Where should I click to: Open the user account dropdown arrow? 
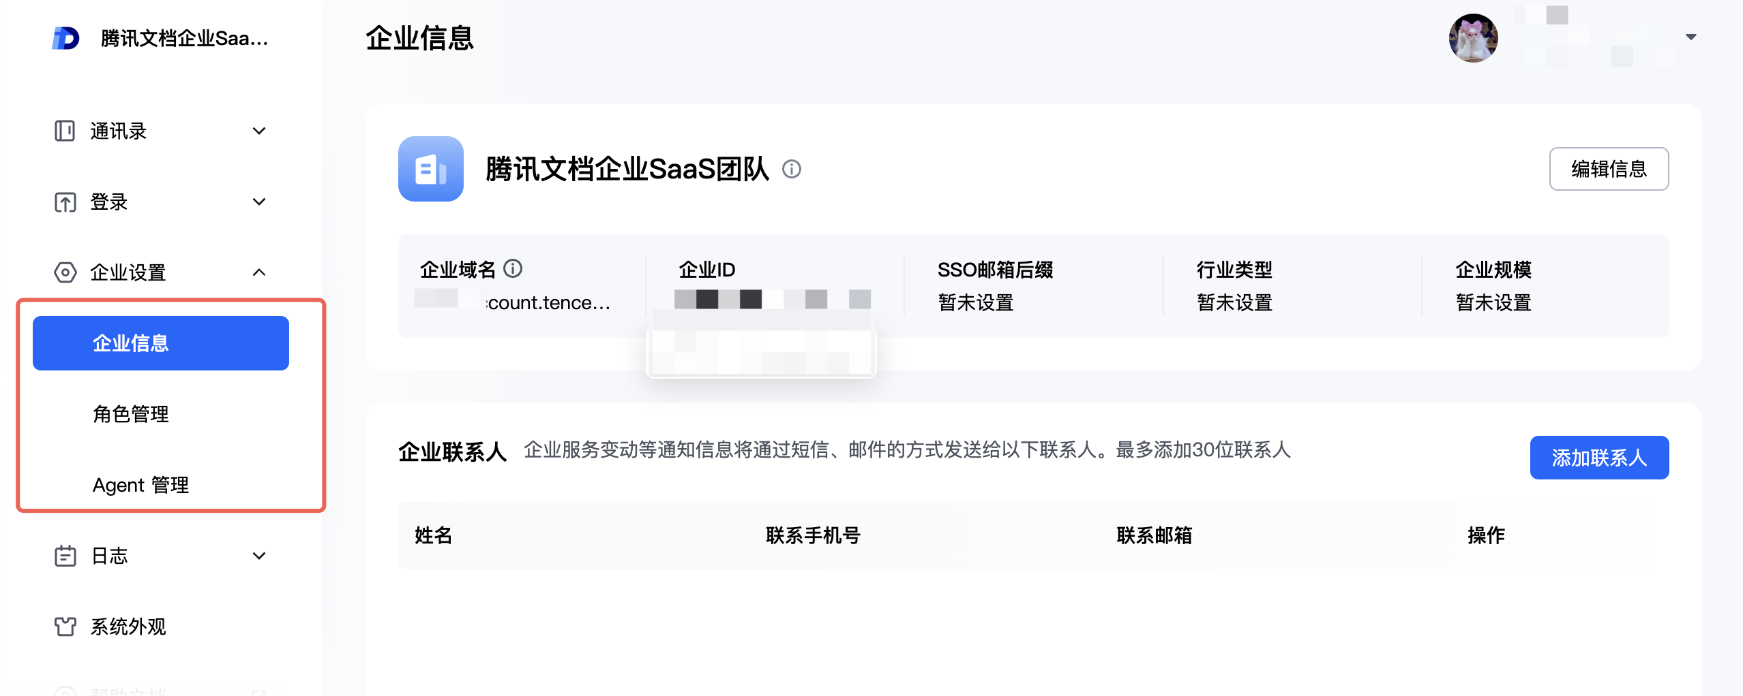click(1690, 37)
